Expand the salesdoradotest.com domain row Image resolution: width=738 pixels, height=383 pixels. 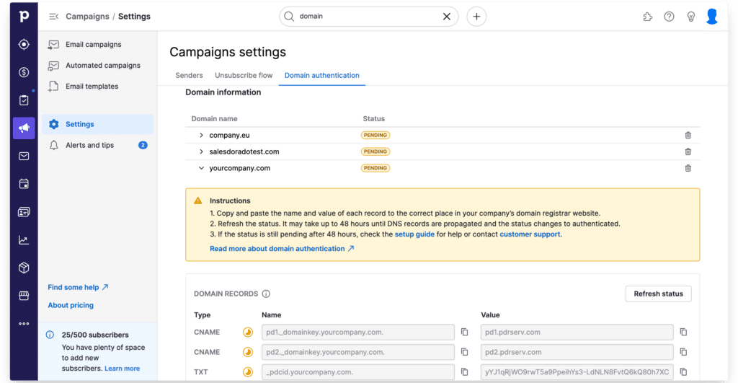(201, 151)
